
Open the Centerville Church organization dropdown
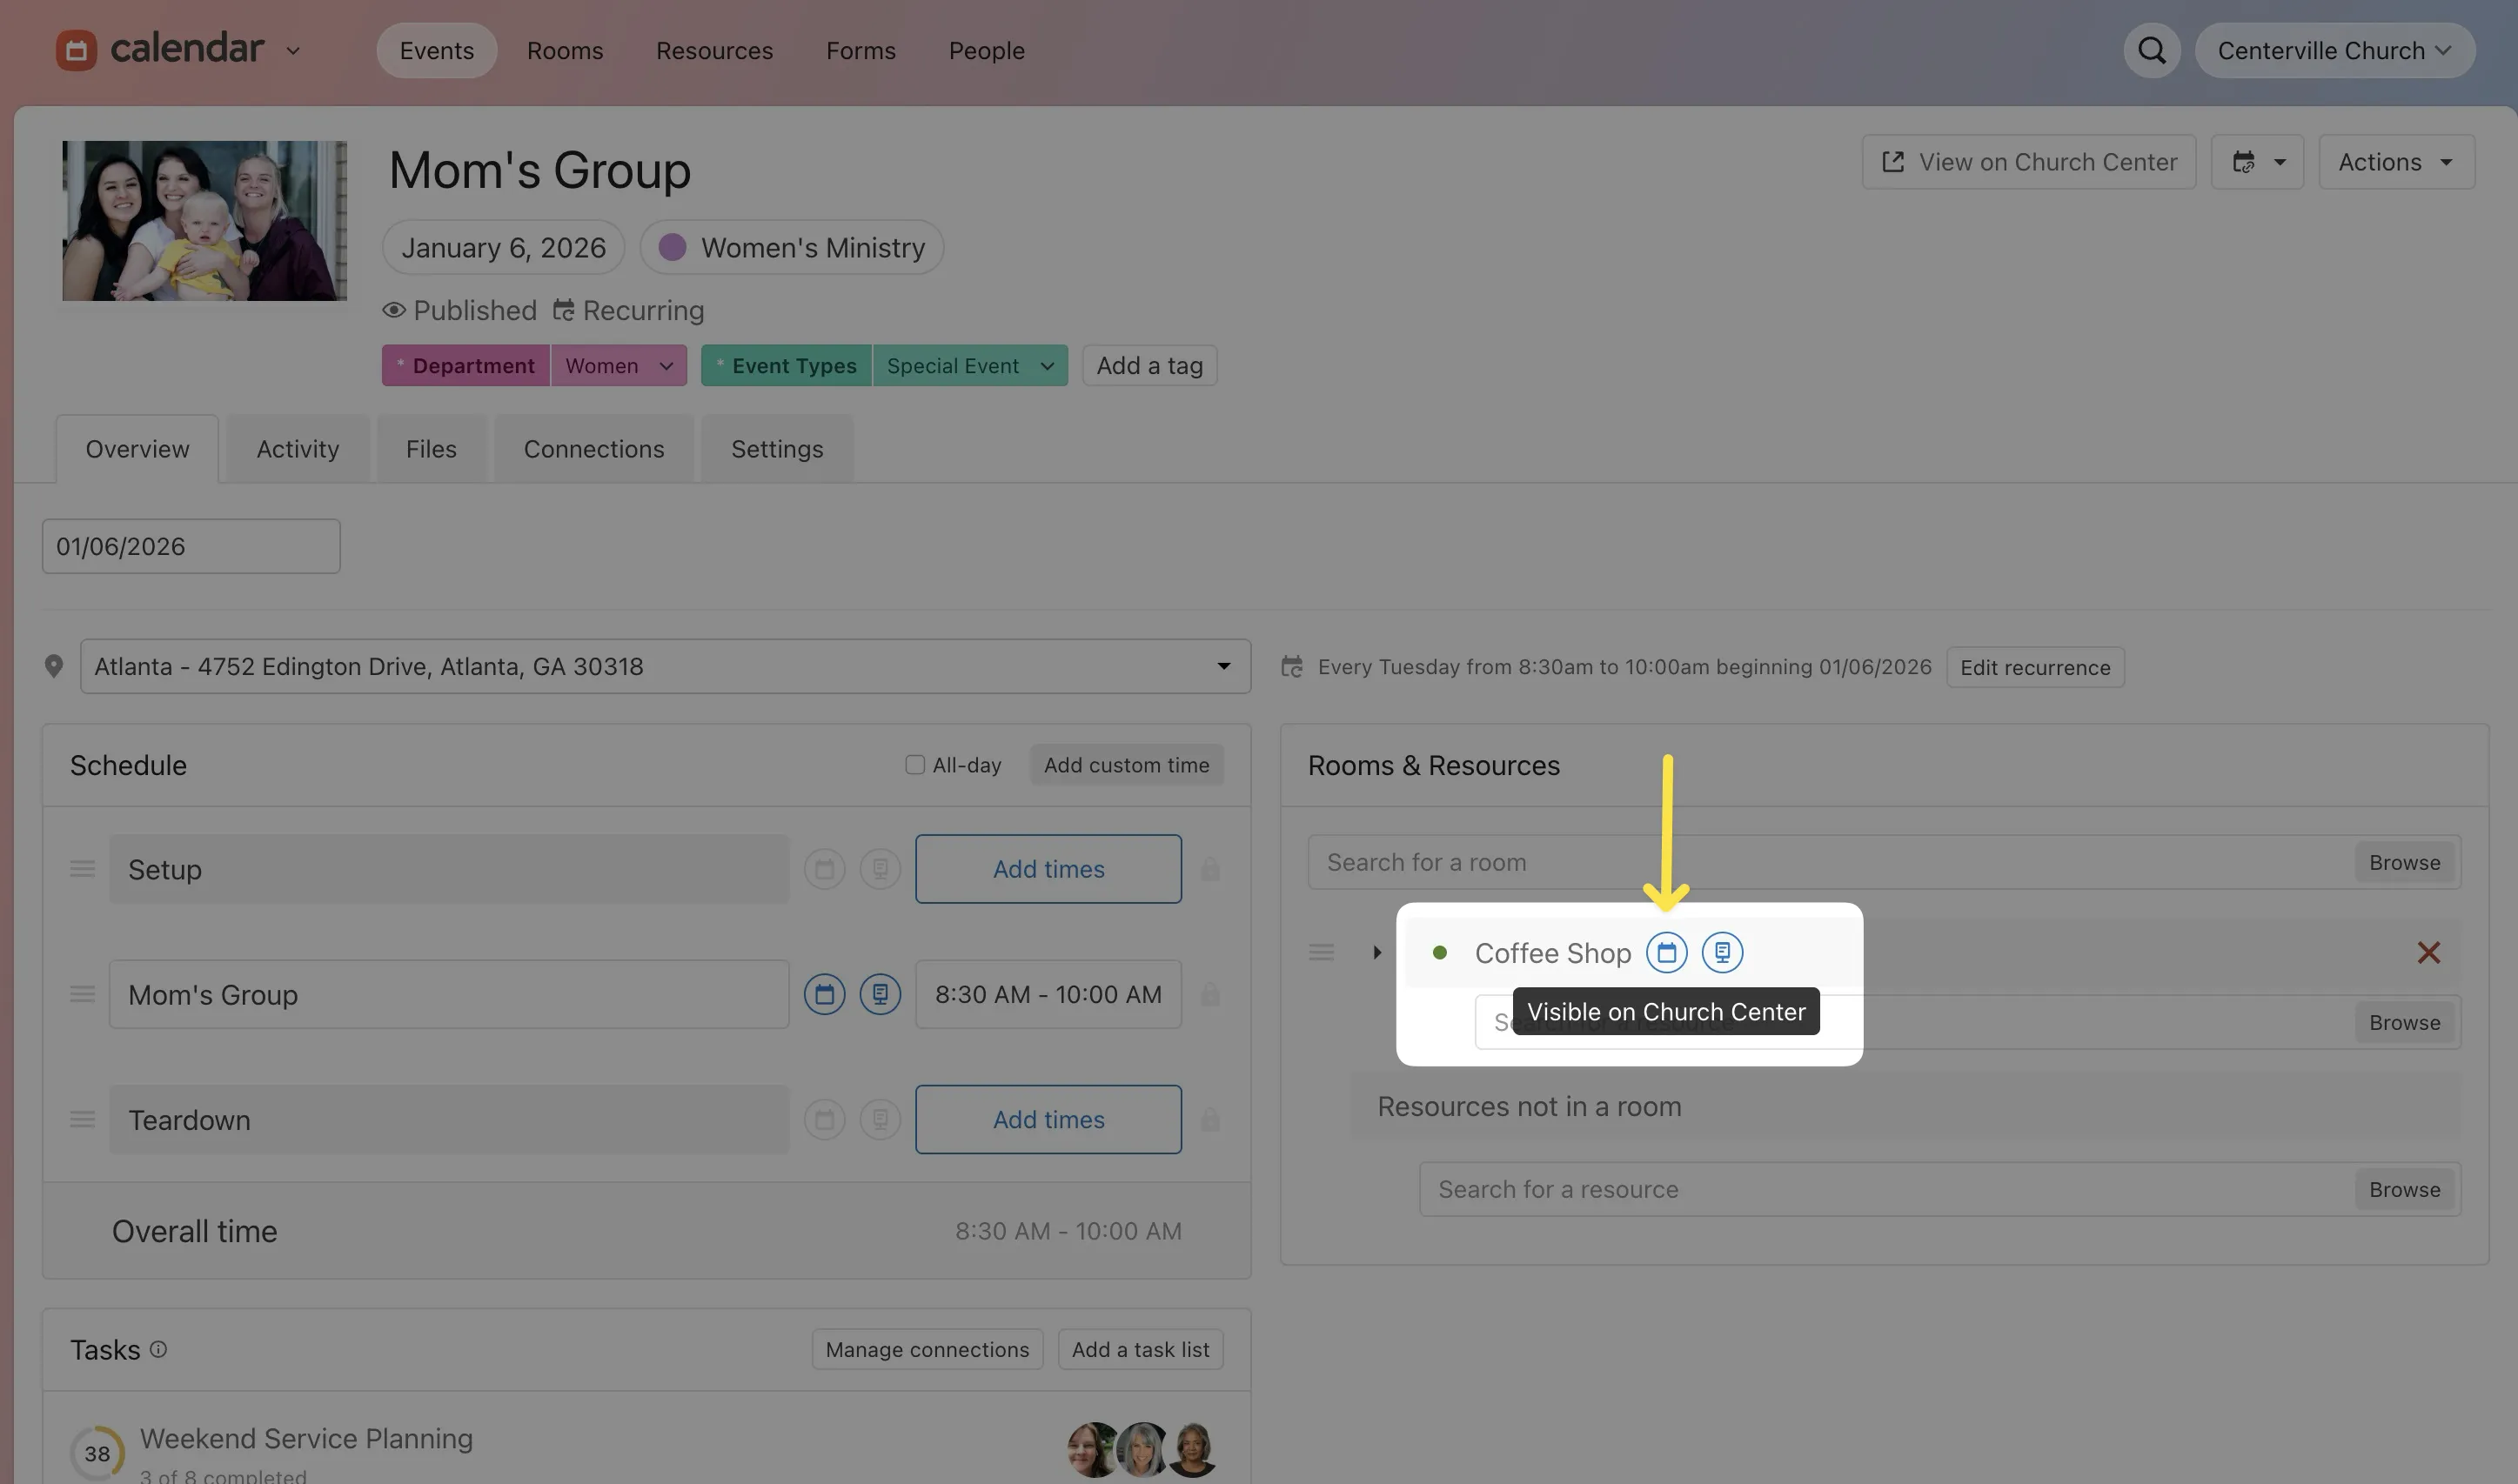2334,50
